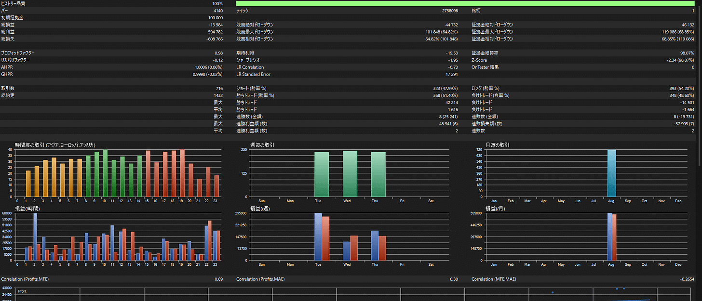
Task: Click the largest profit trade value '42 214'
Action: [452, 103]
